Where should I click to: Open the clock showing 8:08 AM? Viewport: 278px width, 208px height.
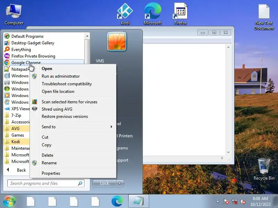click(x=260, y=201)
